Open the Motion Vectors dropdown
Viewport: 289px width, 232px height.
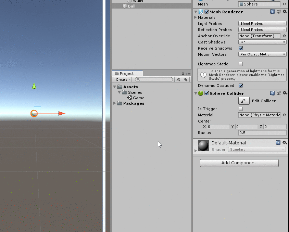[262, 54]
